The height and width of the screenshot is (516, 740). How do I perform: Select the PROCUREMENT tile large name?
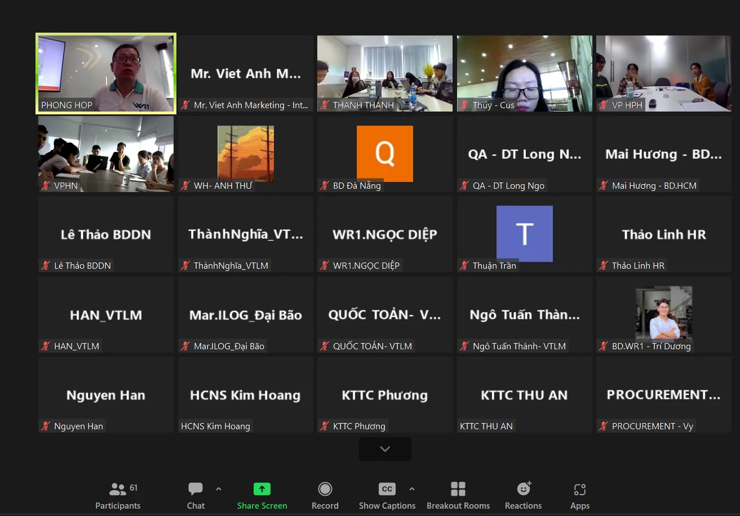point(663,395)
